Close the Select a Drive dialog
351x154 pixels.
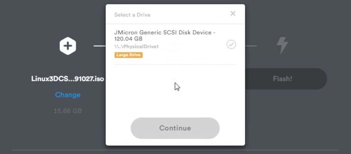tap(233, 14)
